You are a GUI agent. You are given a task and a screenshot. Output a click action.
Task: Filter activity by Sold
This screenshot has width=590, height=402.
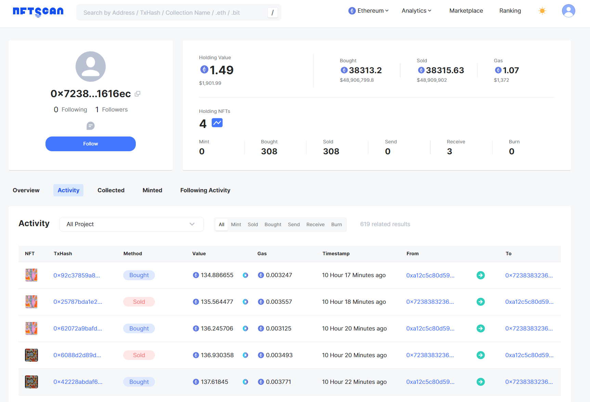[x=253, y=224]
